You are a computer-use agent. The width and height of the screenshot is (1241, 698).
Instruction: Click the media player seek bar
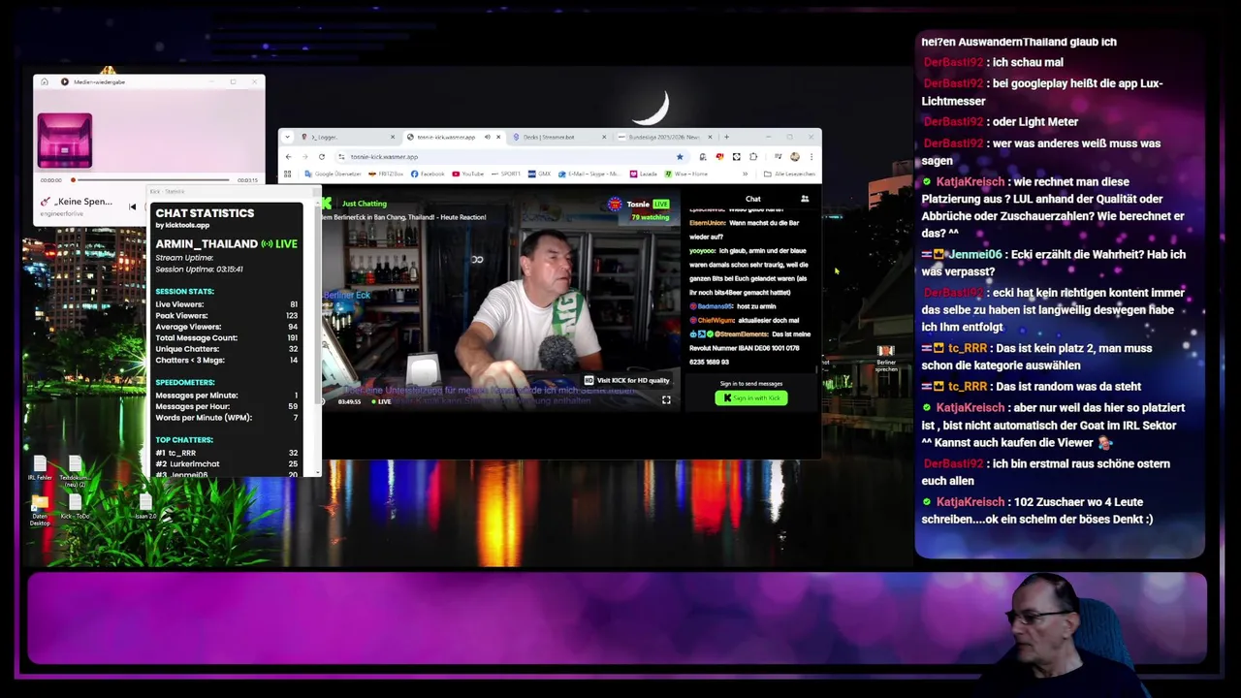pyautogui.click(x=151, y=179)
